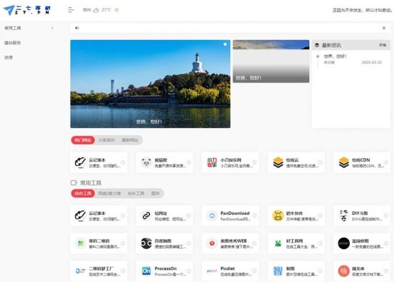The width and height of the screenshot is (394, 282).
Task: Click the 小刀娱乐网 red icon
Action: point(212,163)
